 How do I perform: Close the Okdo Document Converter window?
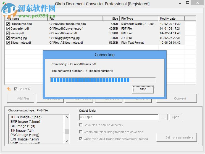click(198, 2)
